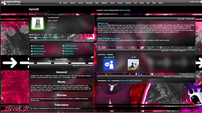This screenshot has width=202, height=113.
Task: Open Favs in the navigation bar
Action: point(135,3)
